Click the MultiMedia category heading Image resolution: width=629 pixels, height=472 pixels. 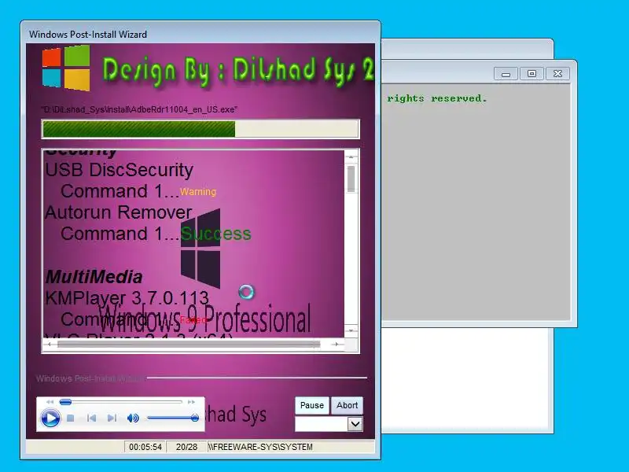[94, 277]
